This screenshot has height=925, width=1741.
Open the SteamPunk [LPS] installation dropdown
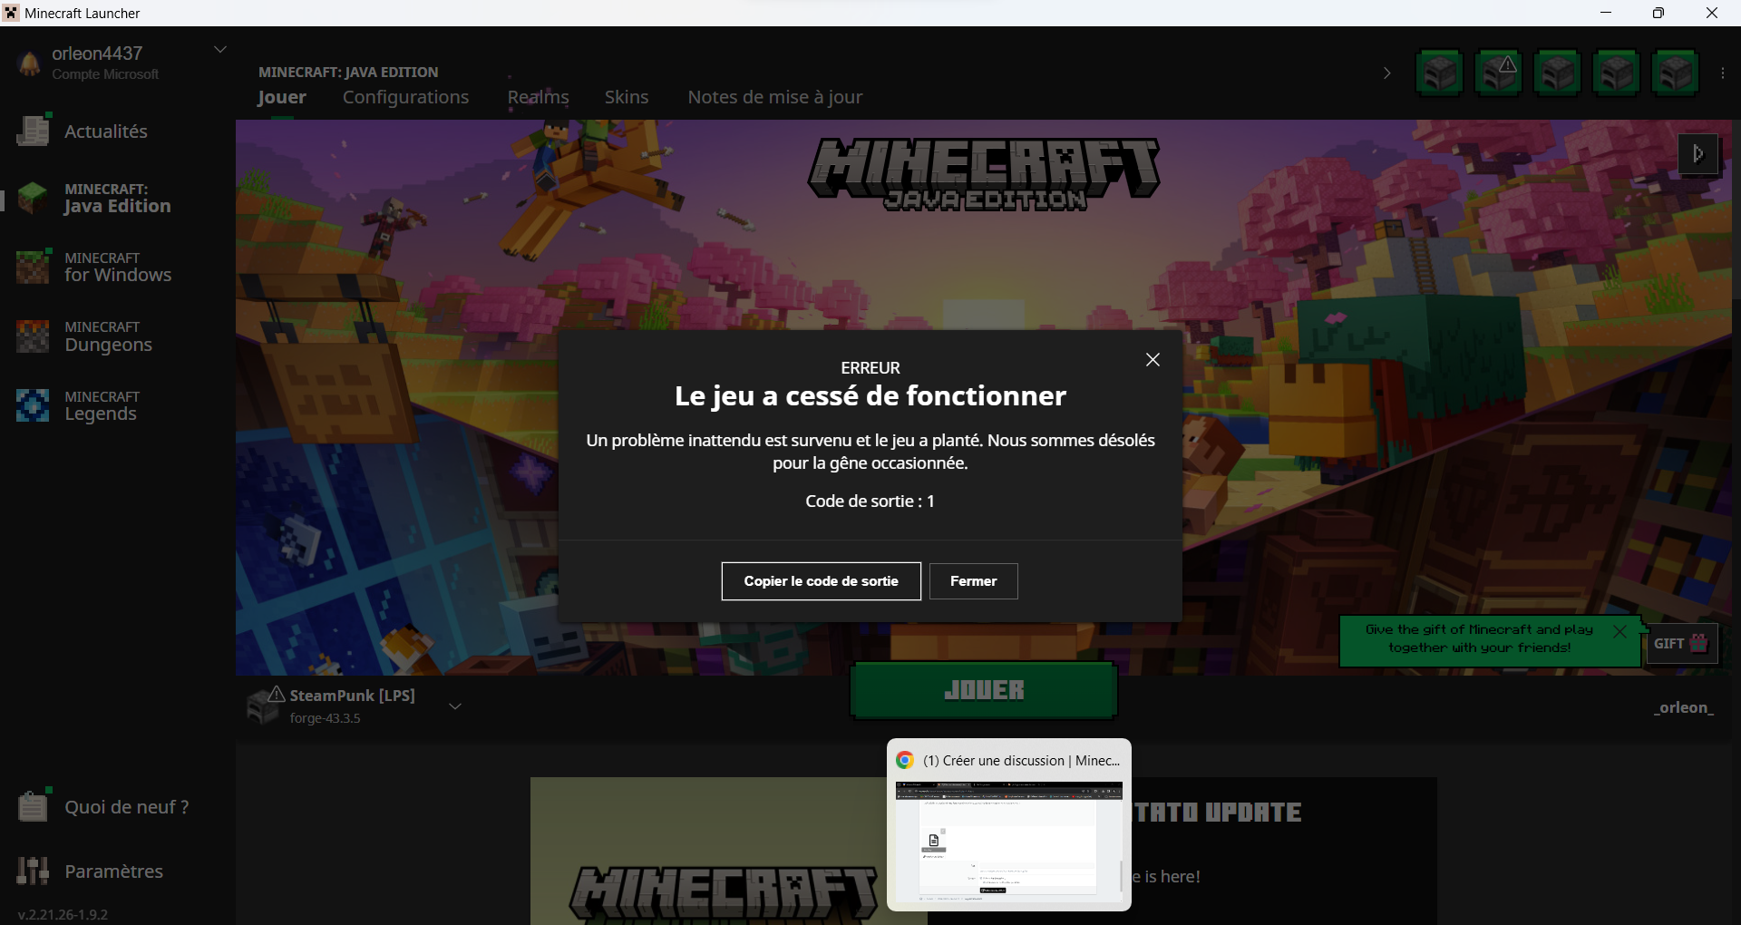(x=455, y=706)
